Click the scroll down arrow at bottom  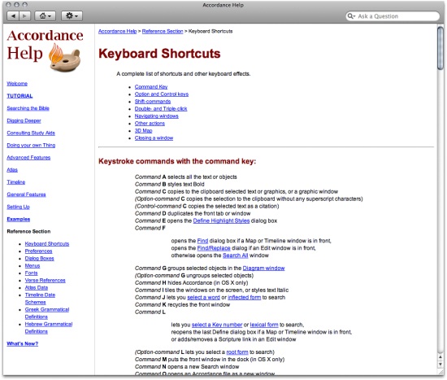tap(440, 365)
